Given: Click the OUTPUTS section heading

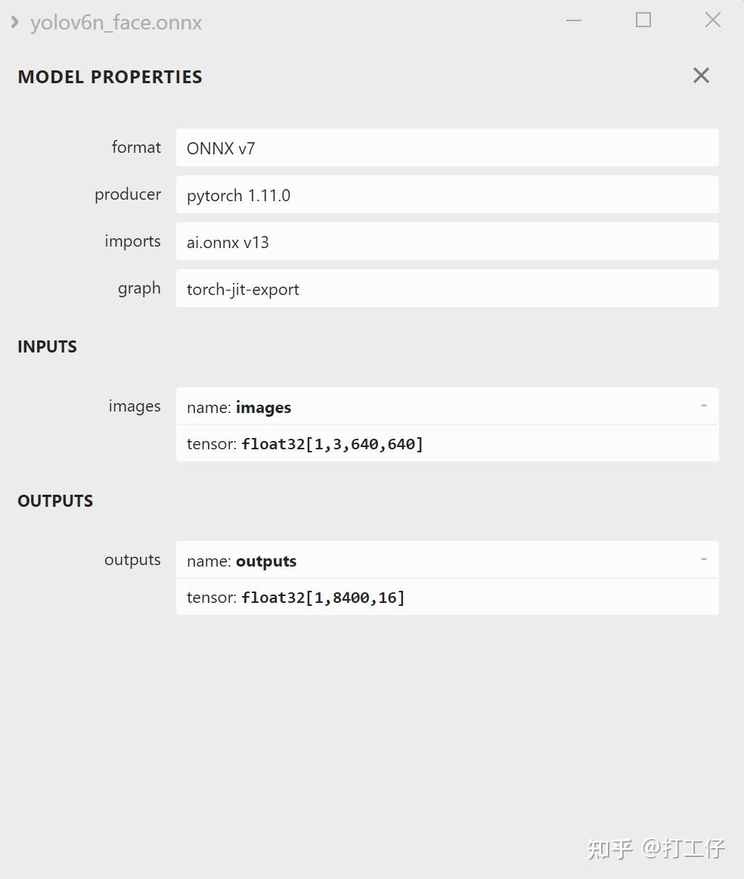Looking at the screenshot, I should click(x=55, y=501).
